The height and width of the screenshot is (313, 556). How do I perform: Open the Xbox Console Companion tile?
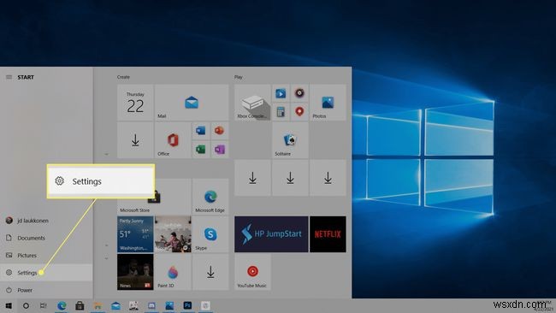click(x=252, y=103)
